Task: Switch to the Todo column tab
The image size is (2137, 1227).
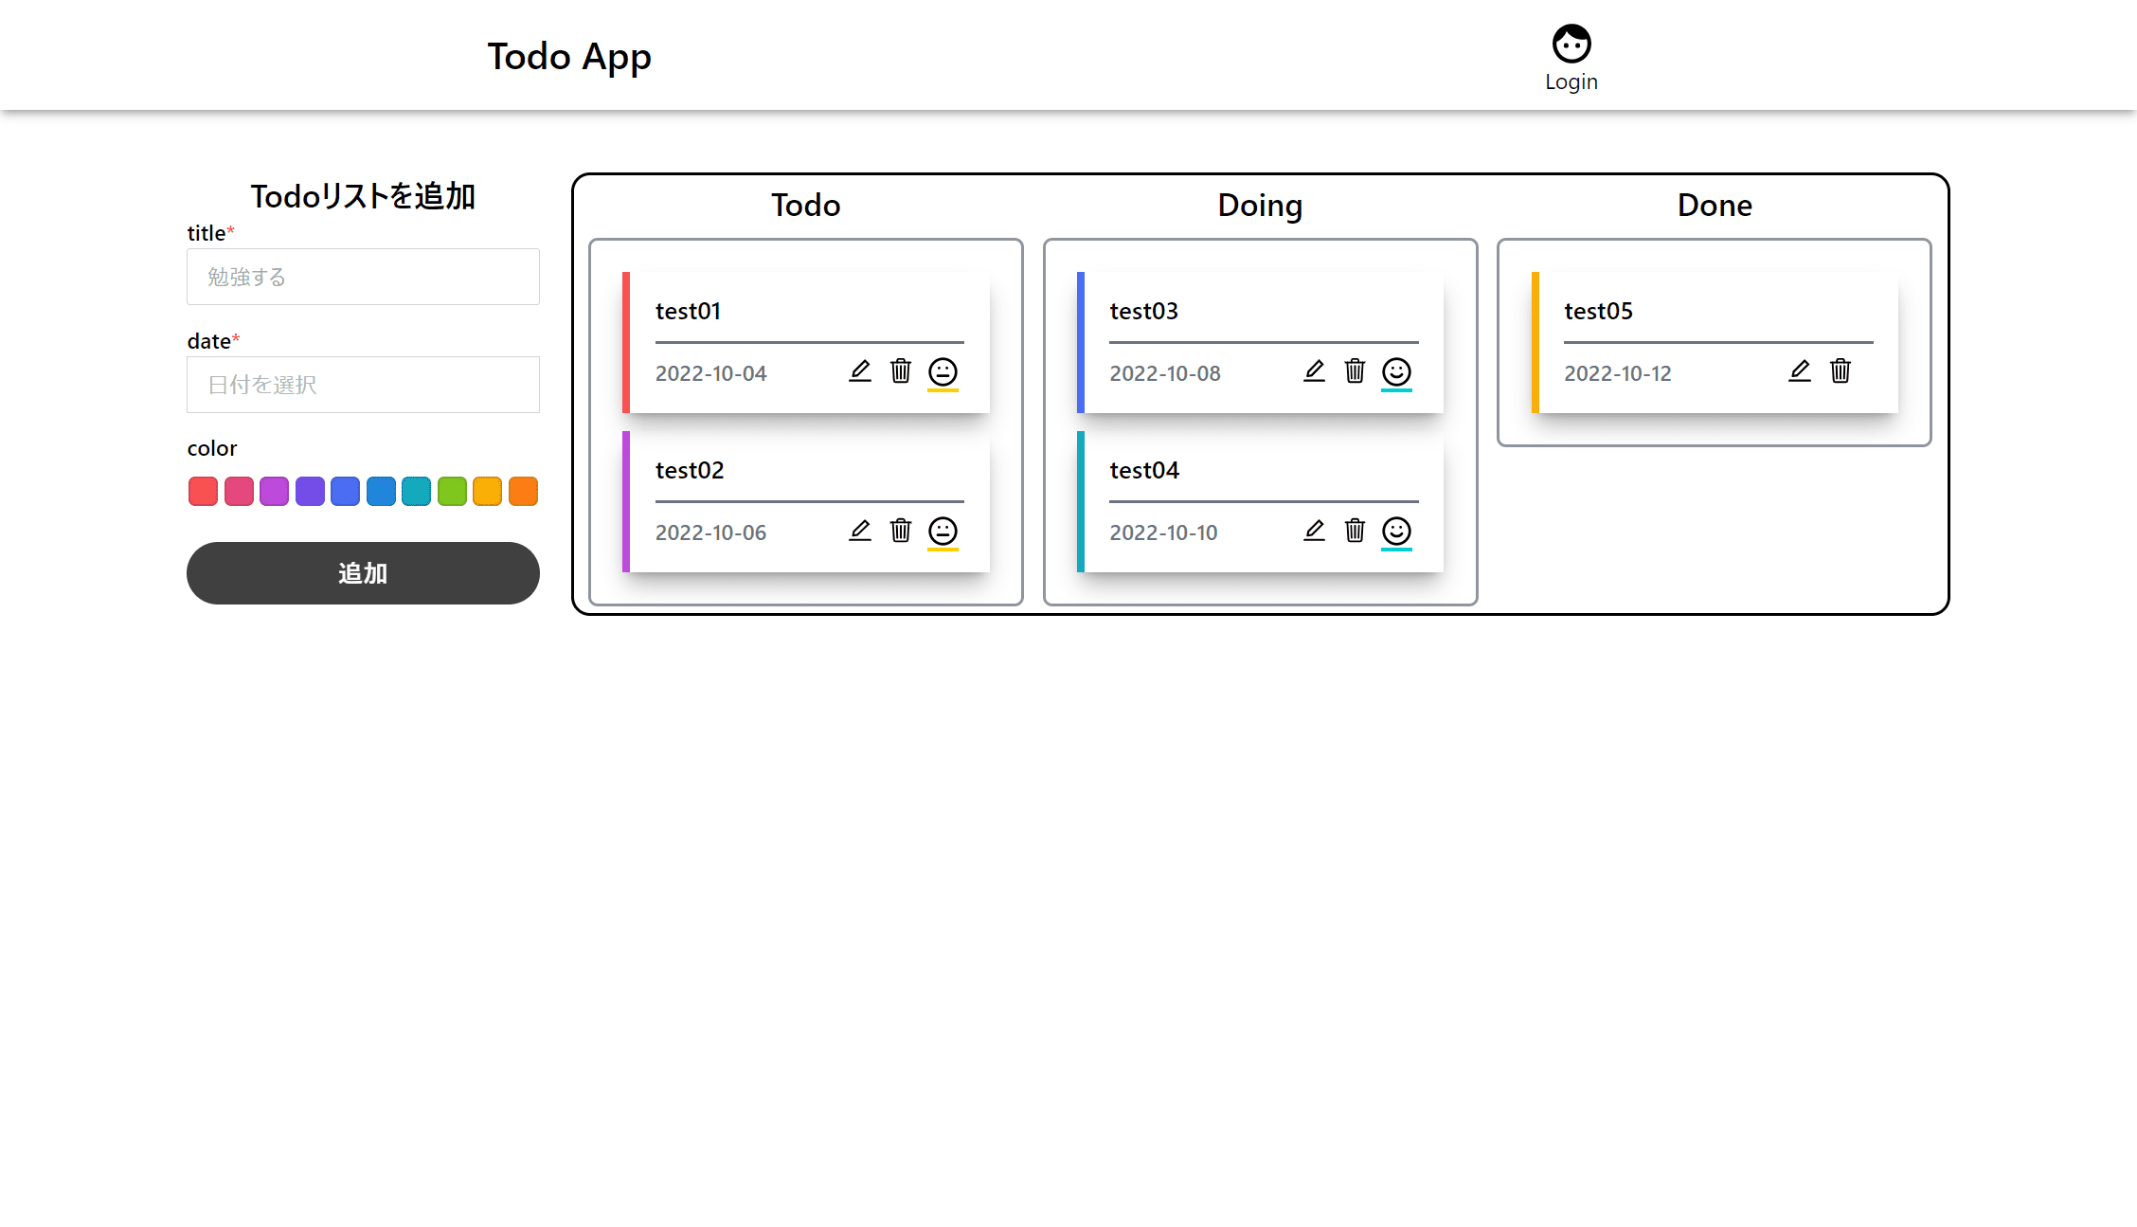Action: coord(804,204)
